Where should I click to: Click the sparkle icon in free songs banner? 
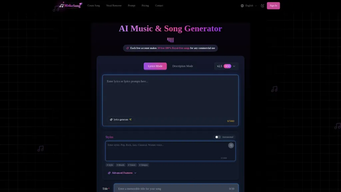click(128, 48)
